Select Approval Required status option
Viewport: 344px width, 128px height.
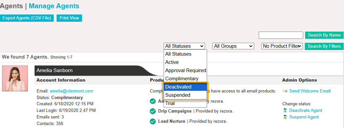pos(185,70)
